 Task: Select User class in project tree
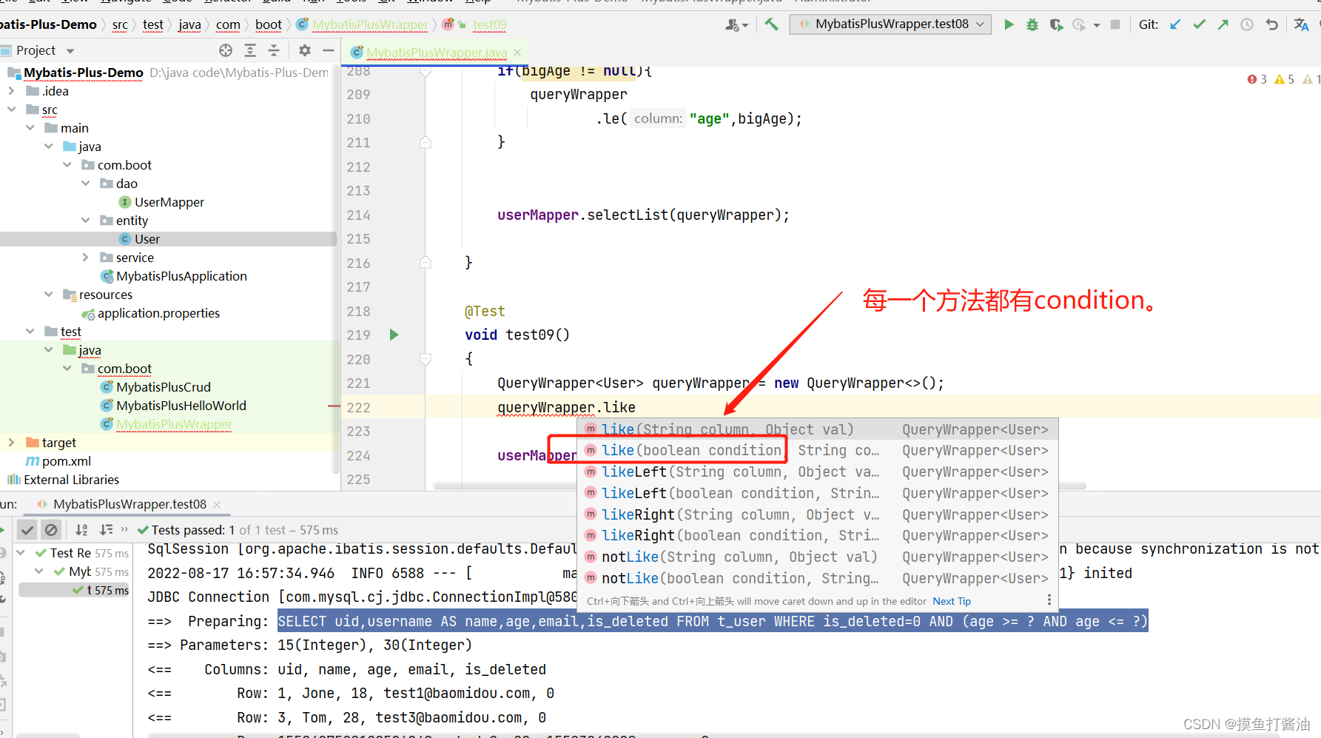point(147,239)
